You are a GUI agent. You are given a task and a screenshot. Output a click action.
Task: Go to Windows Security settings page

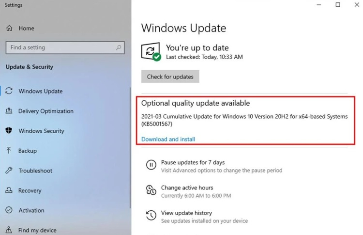coord(41,131)
